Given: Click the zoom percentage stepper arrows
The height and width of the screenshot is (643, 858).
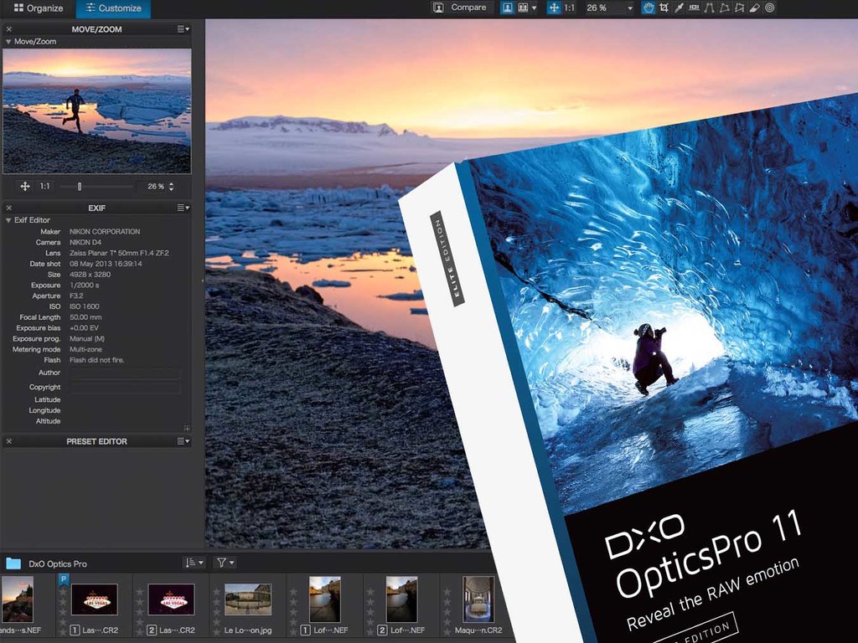Looking at the screenshot, I should (x=171, y=187).
